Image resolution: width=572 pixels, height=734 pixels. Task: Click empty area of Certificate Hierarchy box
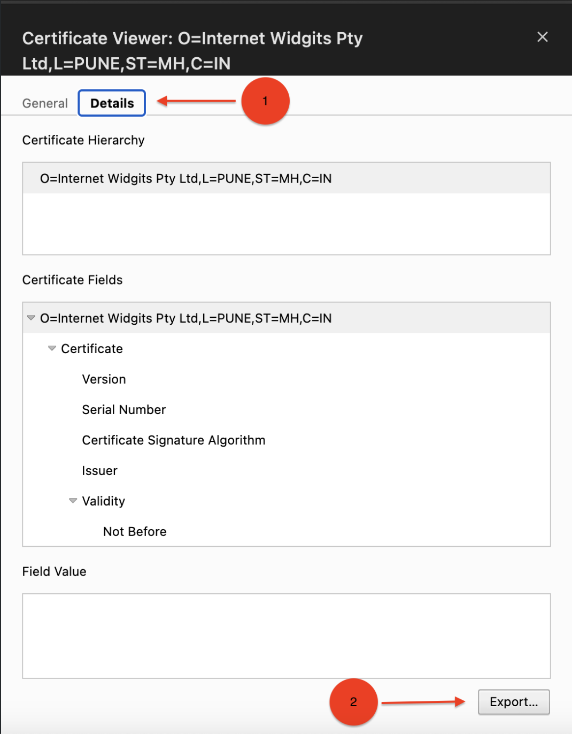tap(286, 224)
